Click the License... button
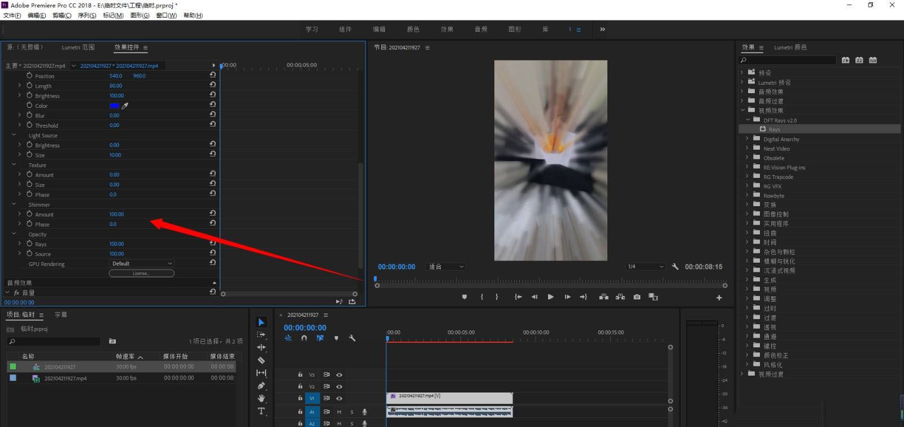The width and height of the screenshot is (904, 427). [141, 273]
